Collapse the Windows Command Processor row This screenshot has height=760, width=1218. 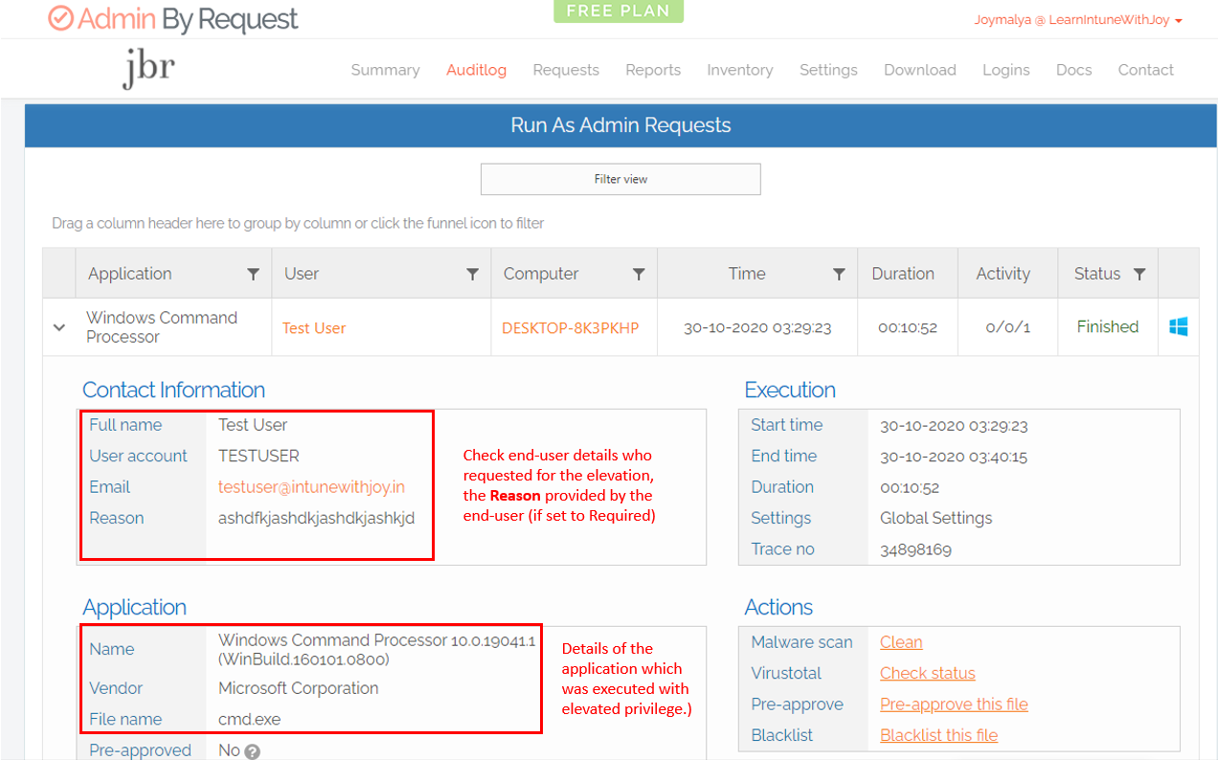coord(59,327)
